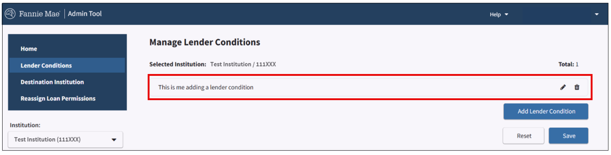Click the Admin Tool title
611x155 pixels.
[85, 14]
